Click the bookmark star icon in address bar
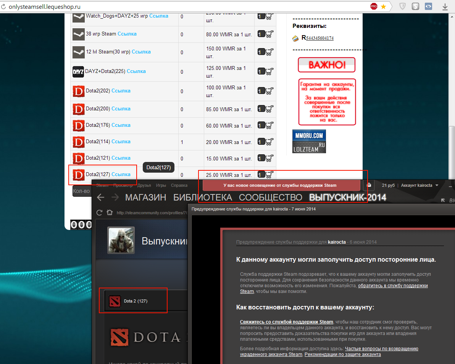 click(384, 6)
